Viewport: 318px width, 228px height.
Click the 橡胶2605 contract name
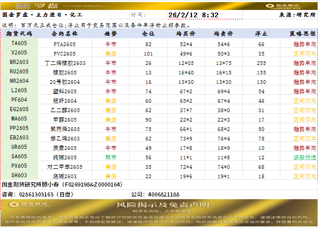(65, 72)
